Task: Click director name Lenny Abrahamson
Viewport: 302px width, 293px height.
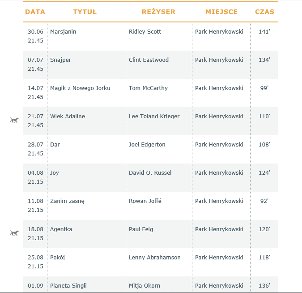Action: click(155, 258)
